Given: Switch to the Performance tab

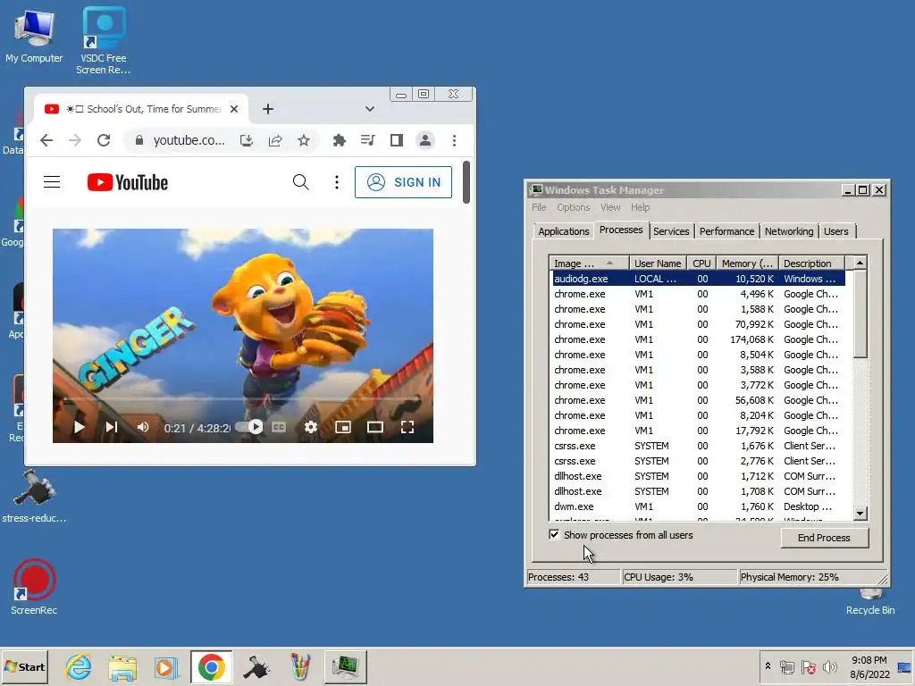Looking at the screenshot, I should click(726, 231).
